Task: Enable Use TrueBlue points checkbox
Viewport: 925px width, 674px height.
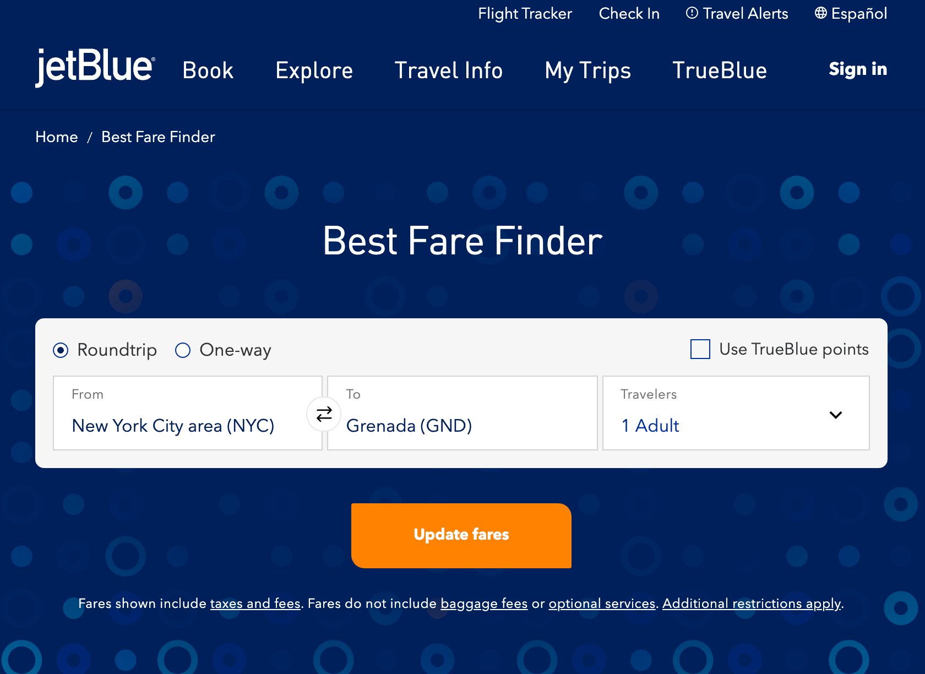Action: point(700,349)
